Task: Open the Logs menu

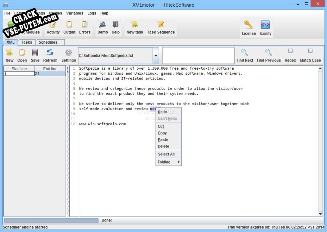Action: pyautogui.click(x=92, y=13)
